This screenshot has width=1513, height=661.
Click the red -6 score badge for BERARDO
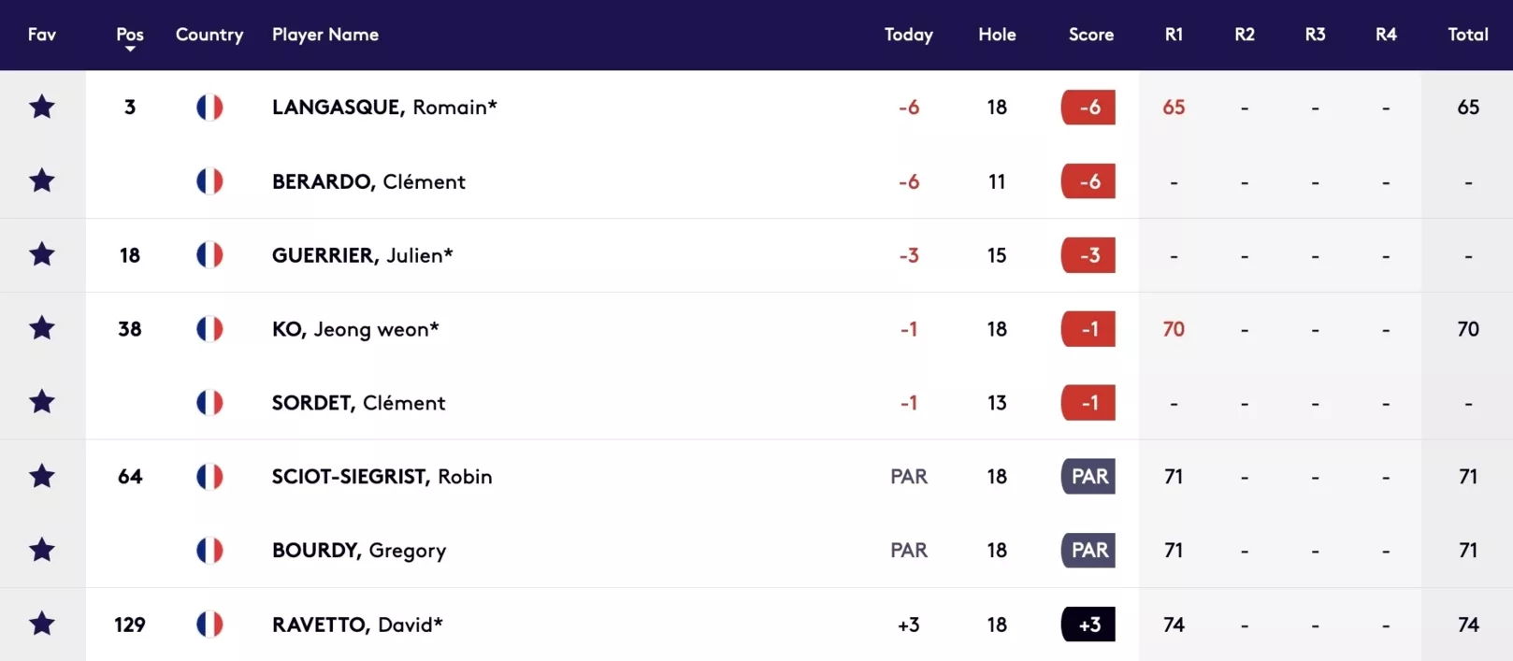pos(1088,181)
